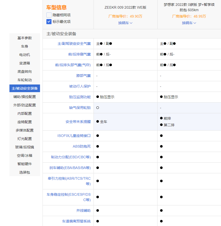
Task: Open 换辆车 dropdown for ZEEKR 009
Action: coord(125,23)
